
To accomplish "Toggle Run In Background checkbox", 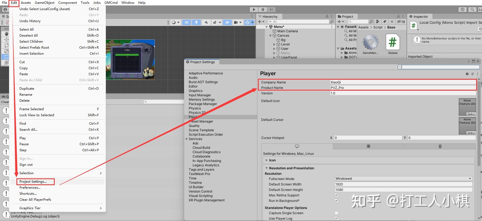I will [x=336, y=200].
